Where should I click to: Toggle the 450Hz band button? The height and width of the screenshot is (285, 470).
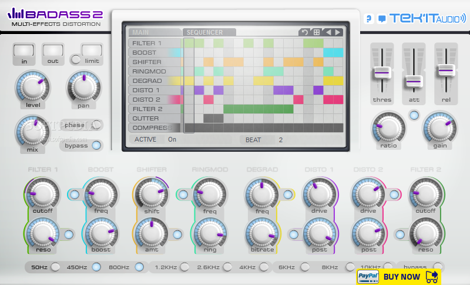tap(96, 267)
